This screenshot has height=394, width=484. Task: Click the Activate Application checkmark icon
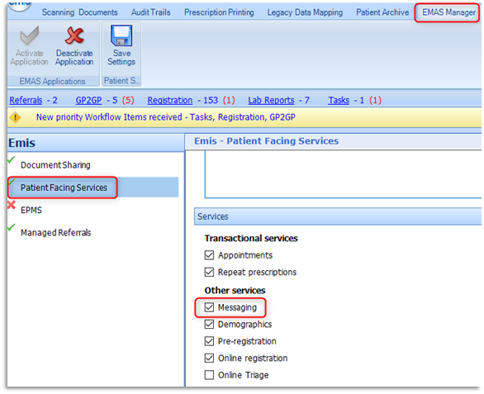(x=29, y=36)
